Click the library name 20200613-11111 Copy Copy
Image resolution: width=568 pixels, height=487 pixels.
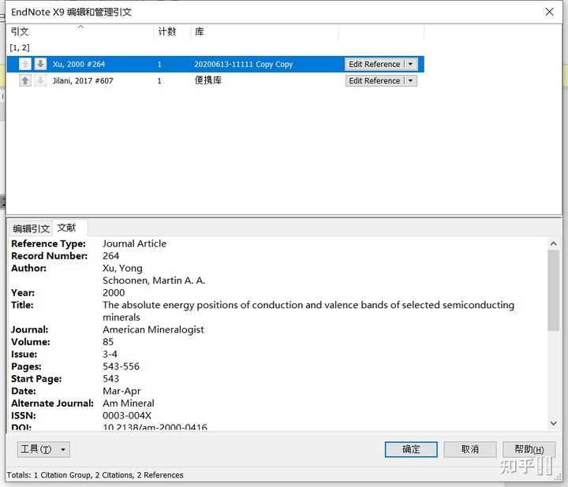(243, 65)
